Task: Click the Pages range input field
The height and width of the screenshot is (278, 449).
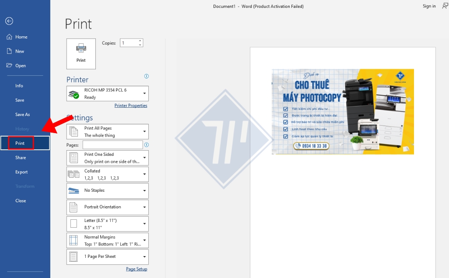Action: click(x=112, y=145)
